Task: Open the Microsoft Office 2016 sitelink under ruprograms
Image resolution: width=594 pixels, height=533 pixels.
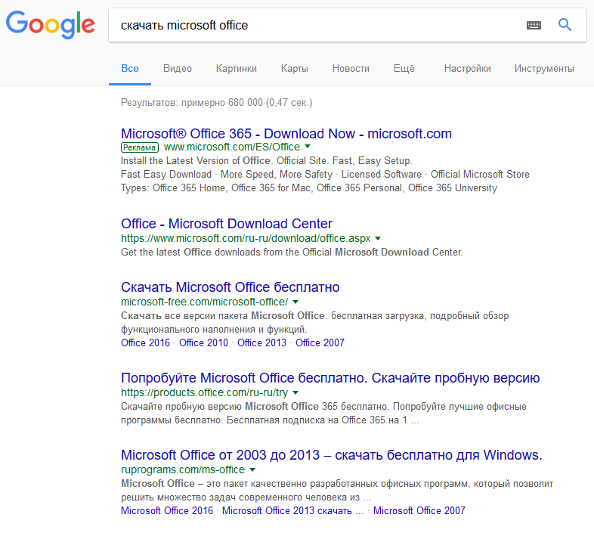Action: (x=167, y=510)
